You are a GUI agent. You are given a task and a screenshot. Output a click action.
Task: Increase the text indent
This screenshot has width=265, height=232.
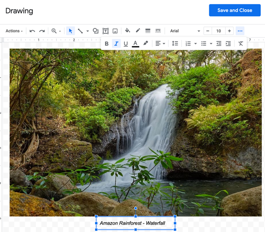(228, 44)
